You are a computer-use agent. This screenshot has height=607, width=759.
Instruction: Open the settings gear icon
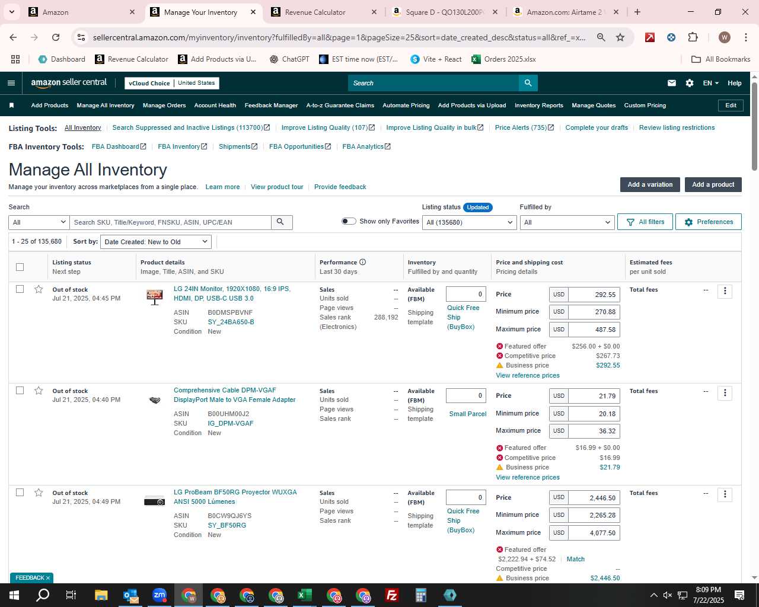(689, 83)
